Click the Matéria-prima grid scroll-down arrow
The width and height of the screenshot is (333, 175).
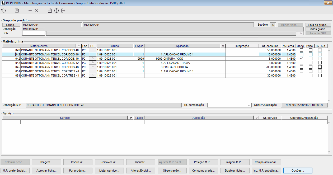click(329, 101)
